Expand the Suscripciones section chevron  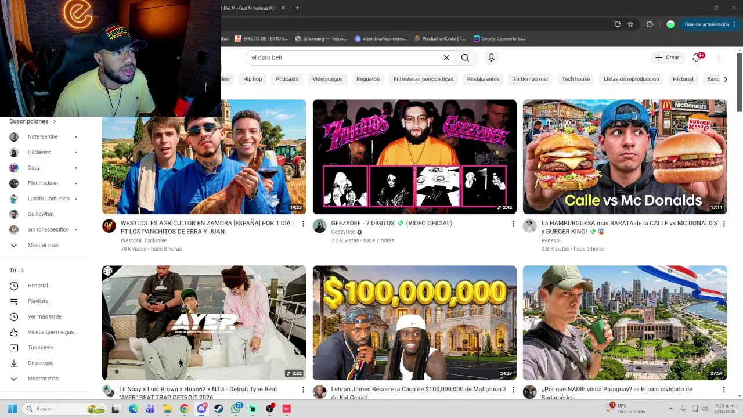tap(55, 121)
